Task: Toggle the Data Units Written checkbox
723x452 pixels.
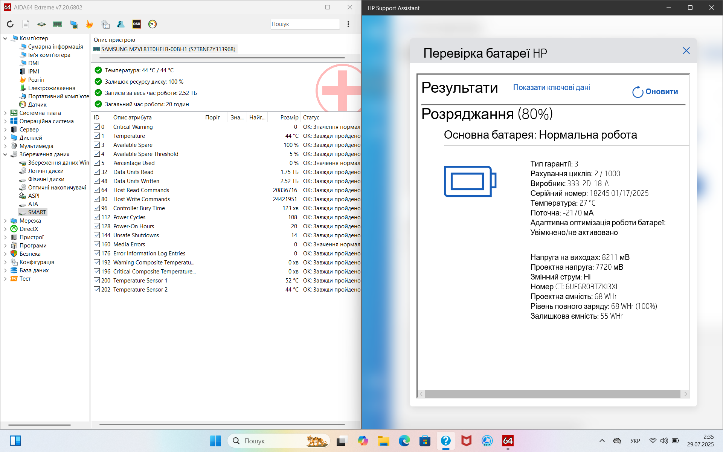Action: [x=97, y=181]
